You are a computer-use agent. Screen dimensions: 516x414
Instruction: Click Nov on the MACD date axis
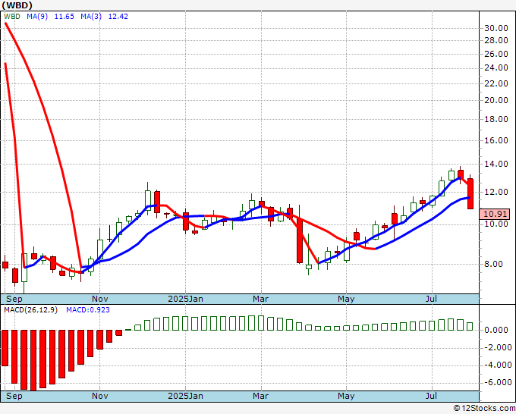(100, 396)
